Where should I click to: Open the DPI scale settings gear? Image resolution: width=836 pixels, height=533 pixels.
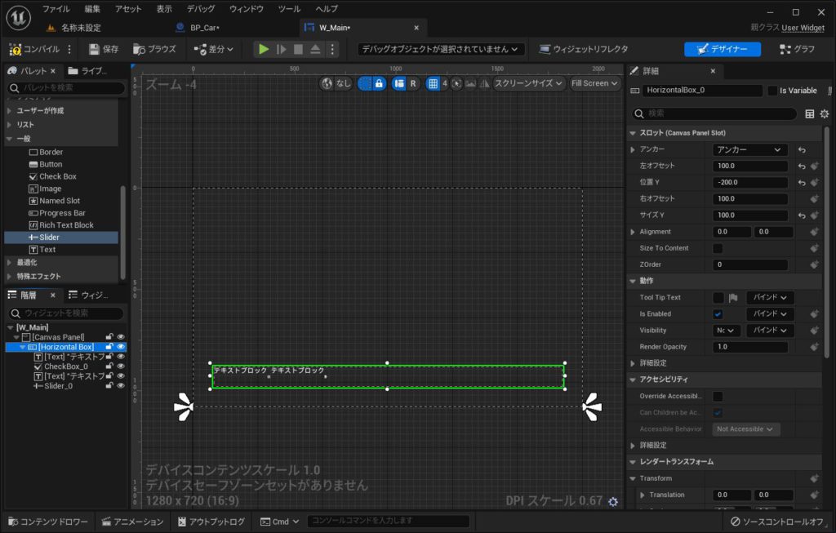pyautogui.click(x=613, y=501)
